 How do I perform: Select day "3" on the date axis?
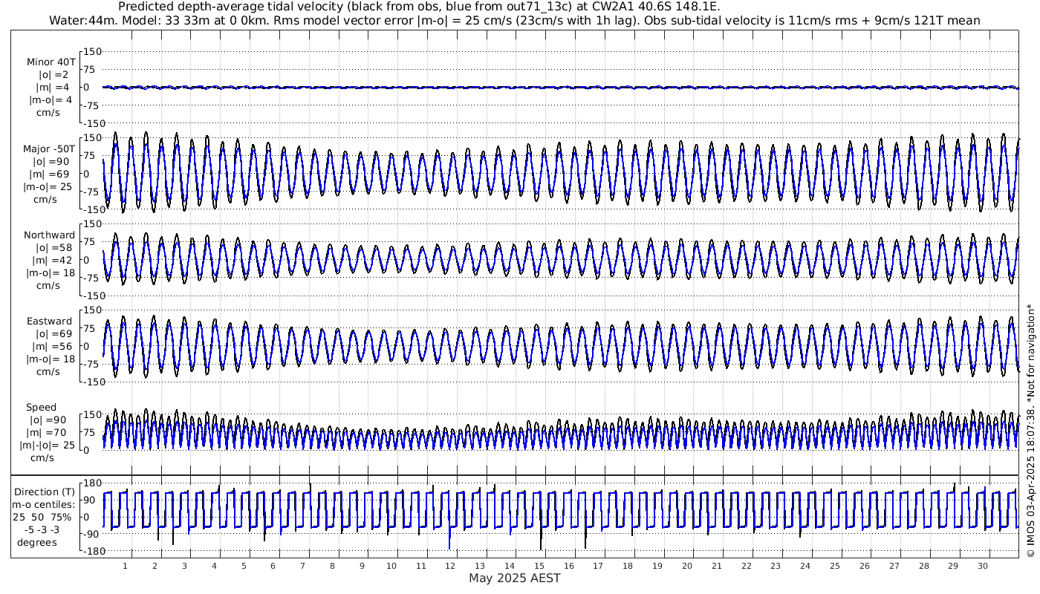tap(184, 566)
